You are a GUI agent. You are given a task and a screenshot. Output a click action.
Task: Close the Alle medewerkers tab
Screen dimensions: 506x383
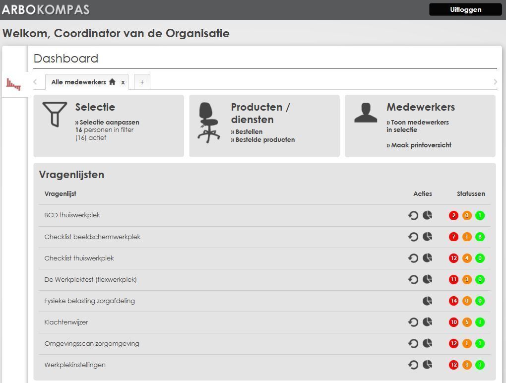click(123, 82)
